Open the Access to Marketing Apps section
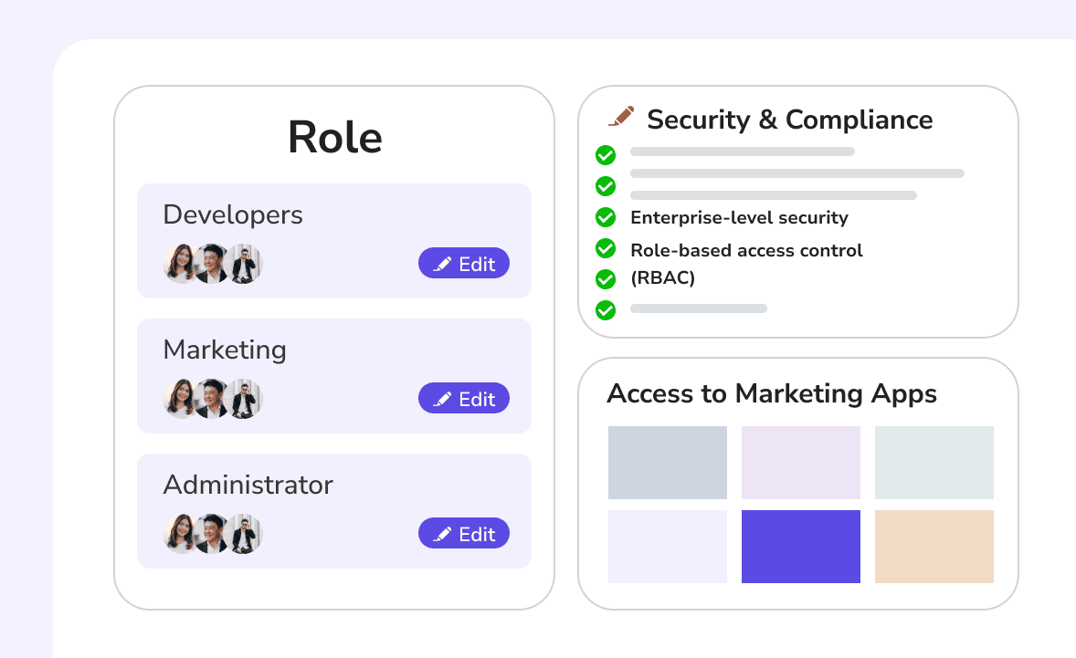Viewport: 1076px width, 658px height. [x=773, y=393]
